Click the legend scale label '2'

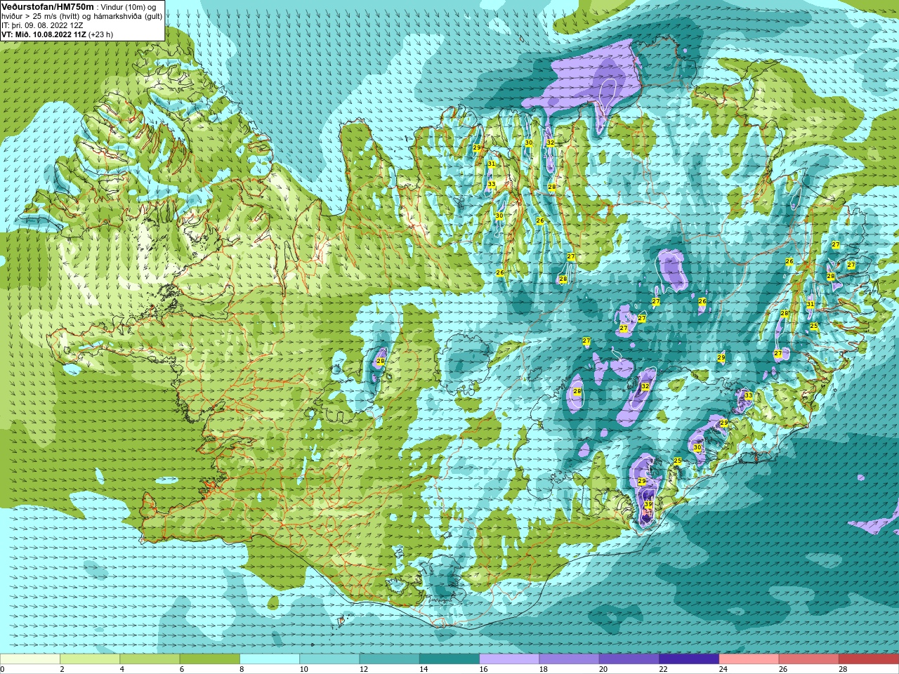pyautogui.click(x=62, y=669)
